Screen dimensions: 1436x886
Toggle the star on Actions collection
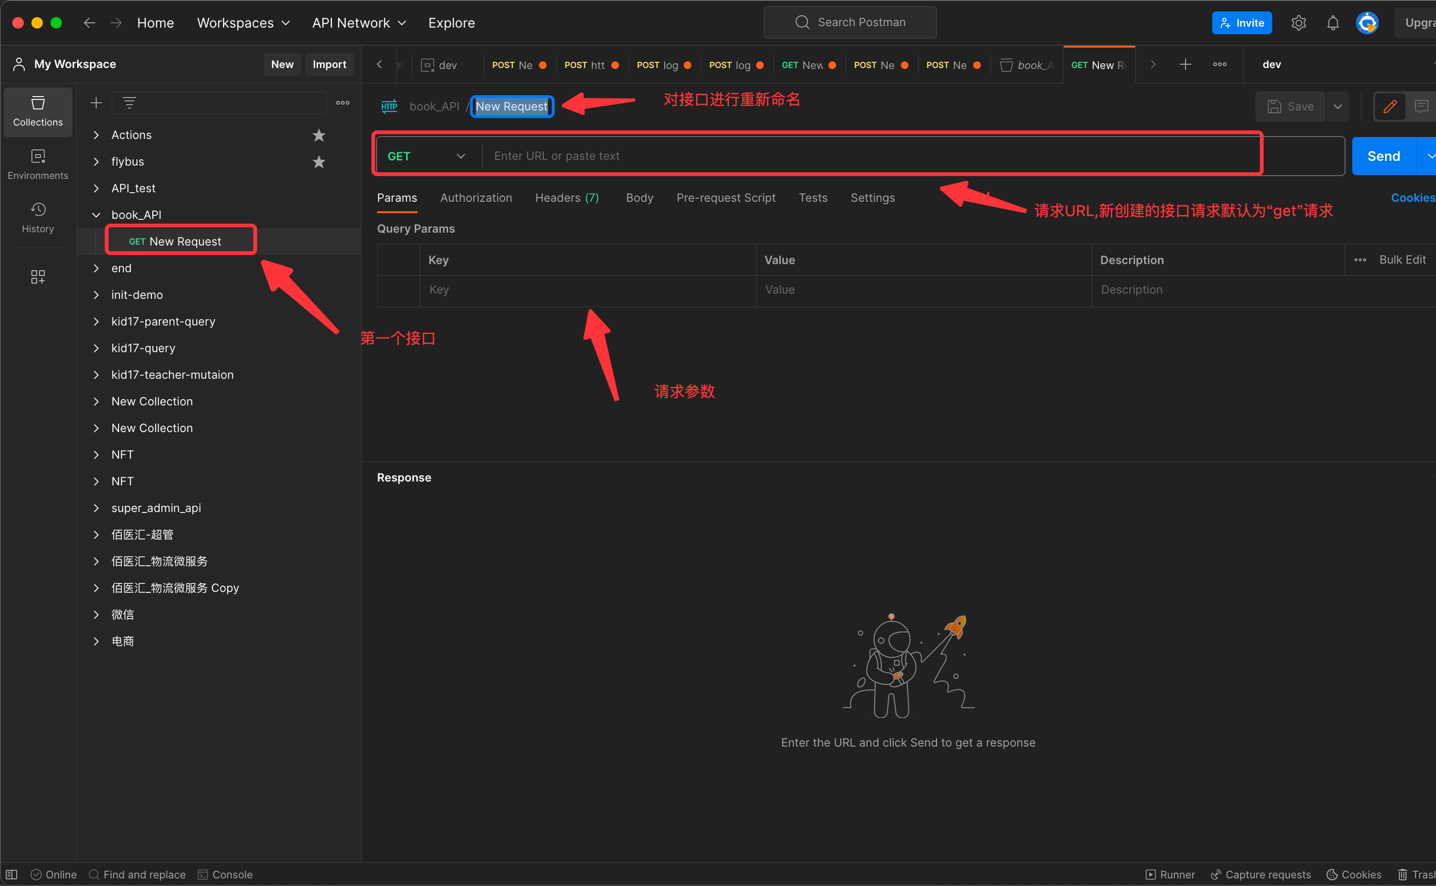point(319,135)
